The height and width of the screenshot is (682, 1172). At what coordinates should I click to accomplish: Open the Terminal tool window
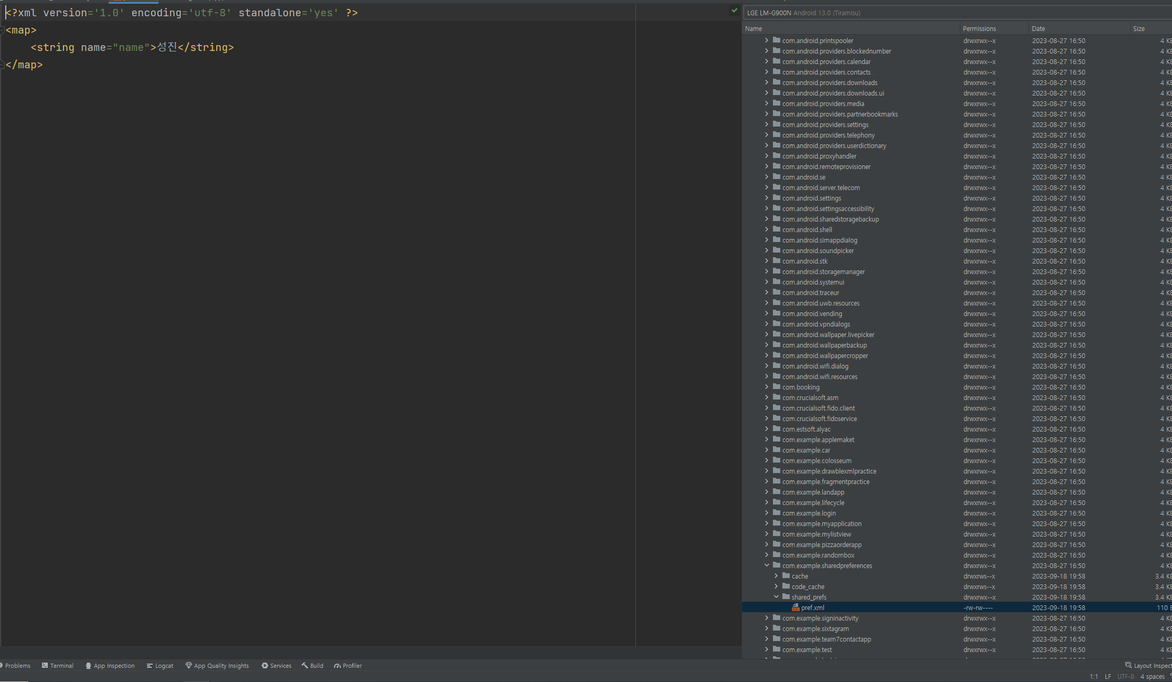[58, 666]
